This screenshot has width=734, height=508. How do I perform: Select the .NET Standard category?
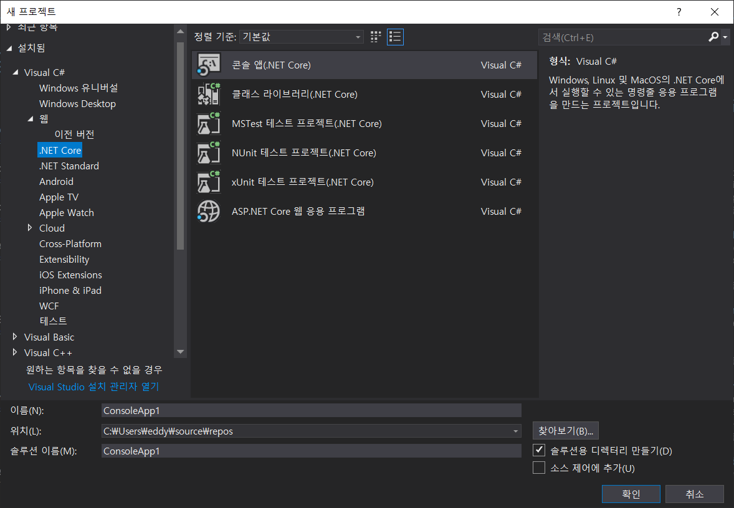point(69,166)
